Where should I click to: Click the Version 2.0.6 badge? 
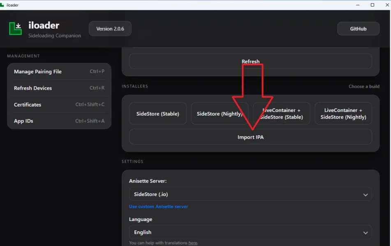(110, 28)
